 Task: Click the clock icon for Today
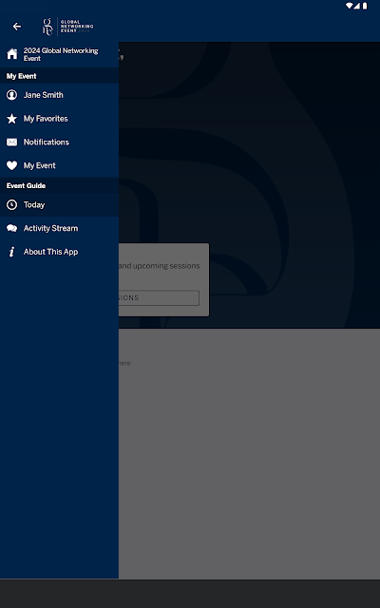click(x=12, y=205)
